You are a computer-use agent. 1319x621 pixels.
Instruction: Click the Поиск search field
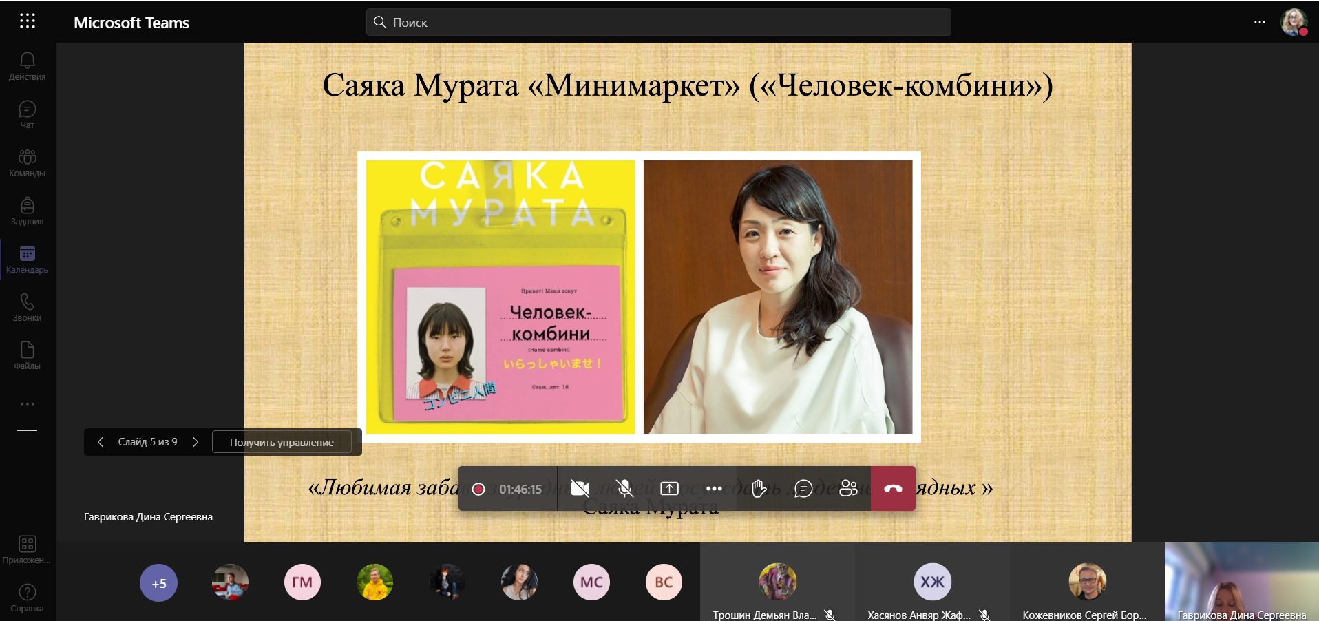pyautogui.click(x=658, y=22)
